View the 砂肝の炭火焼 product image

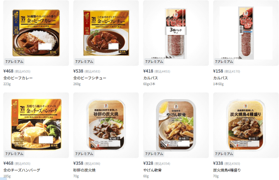[x=106, y=125]
